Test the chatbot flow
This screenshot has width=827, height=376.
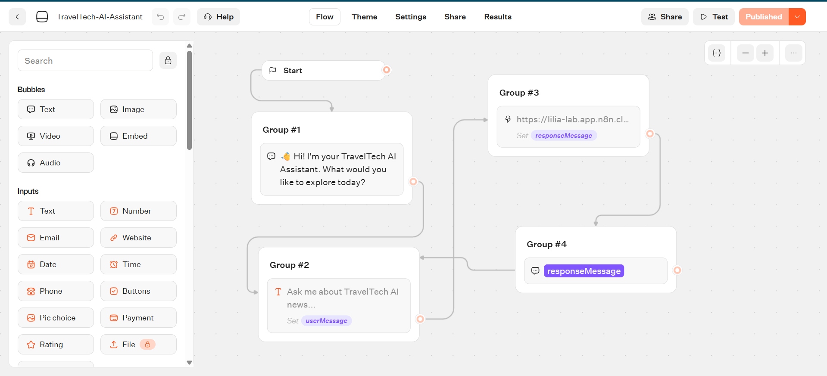[x=714, y=17]
